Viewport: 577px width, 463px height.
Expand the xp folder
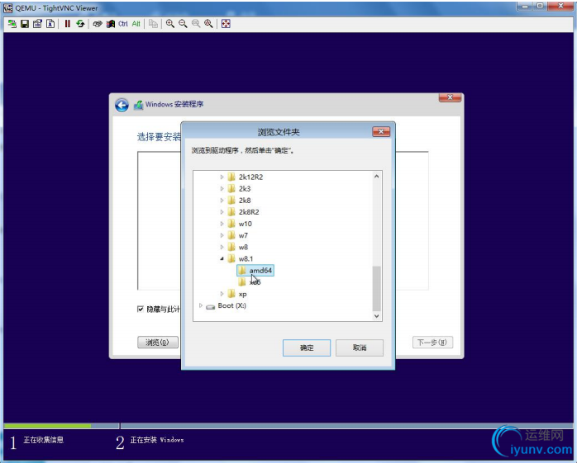pyautogui.click(x=222, y=294)
